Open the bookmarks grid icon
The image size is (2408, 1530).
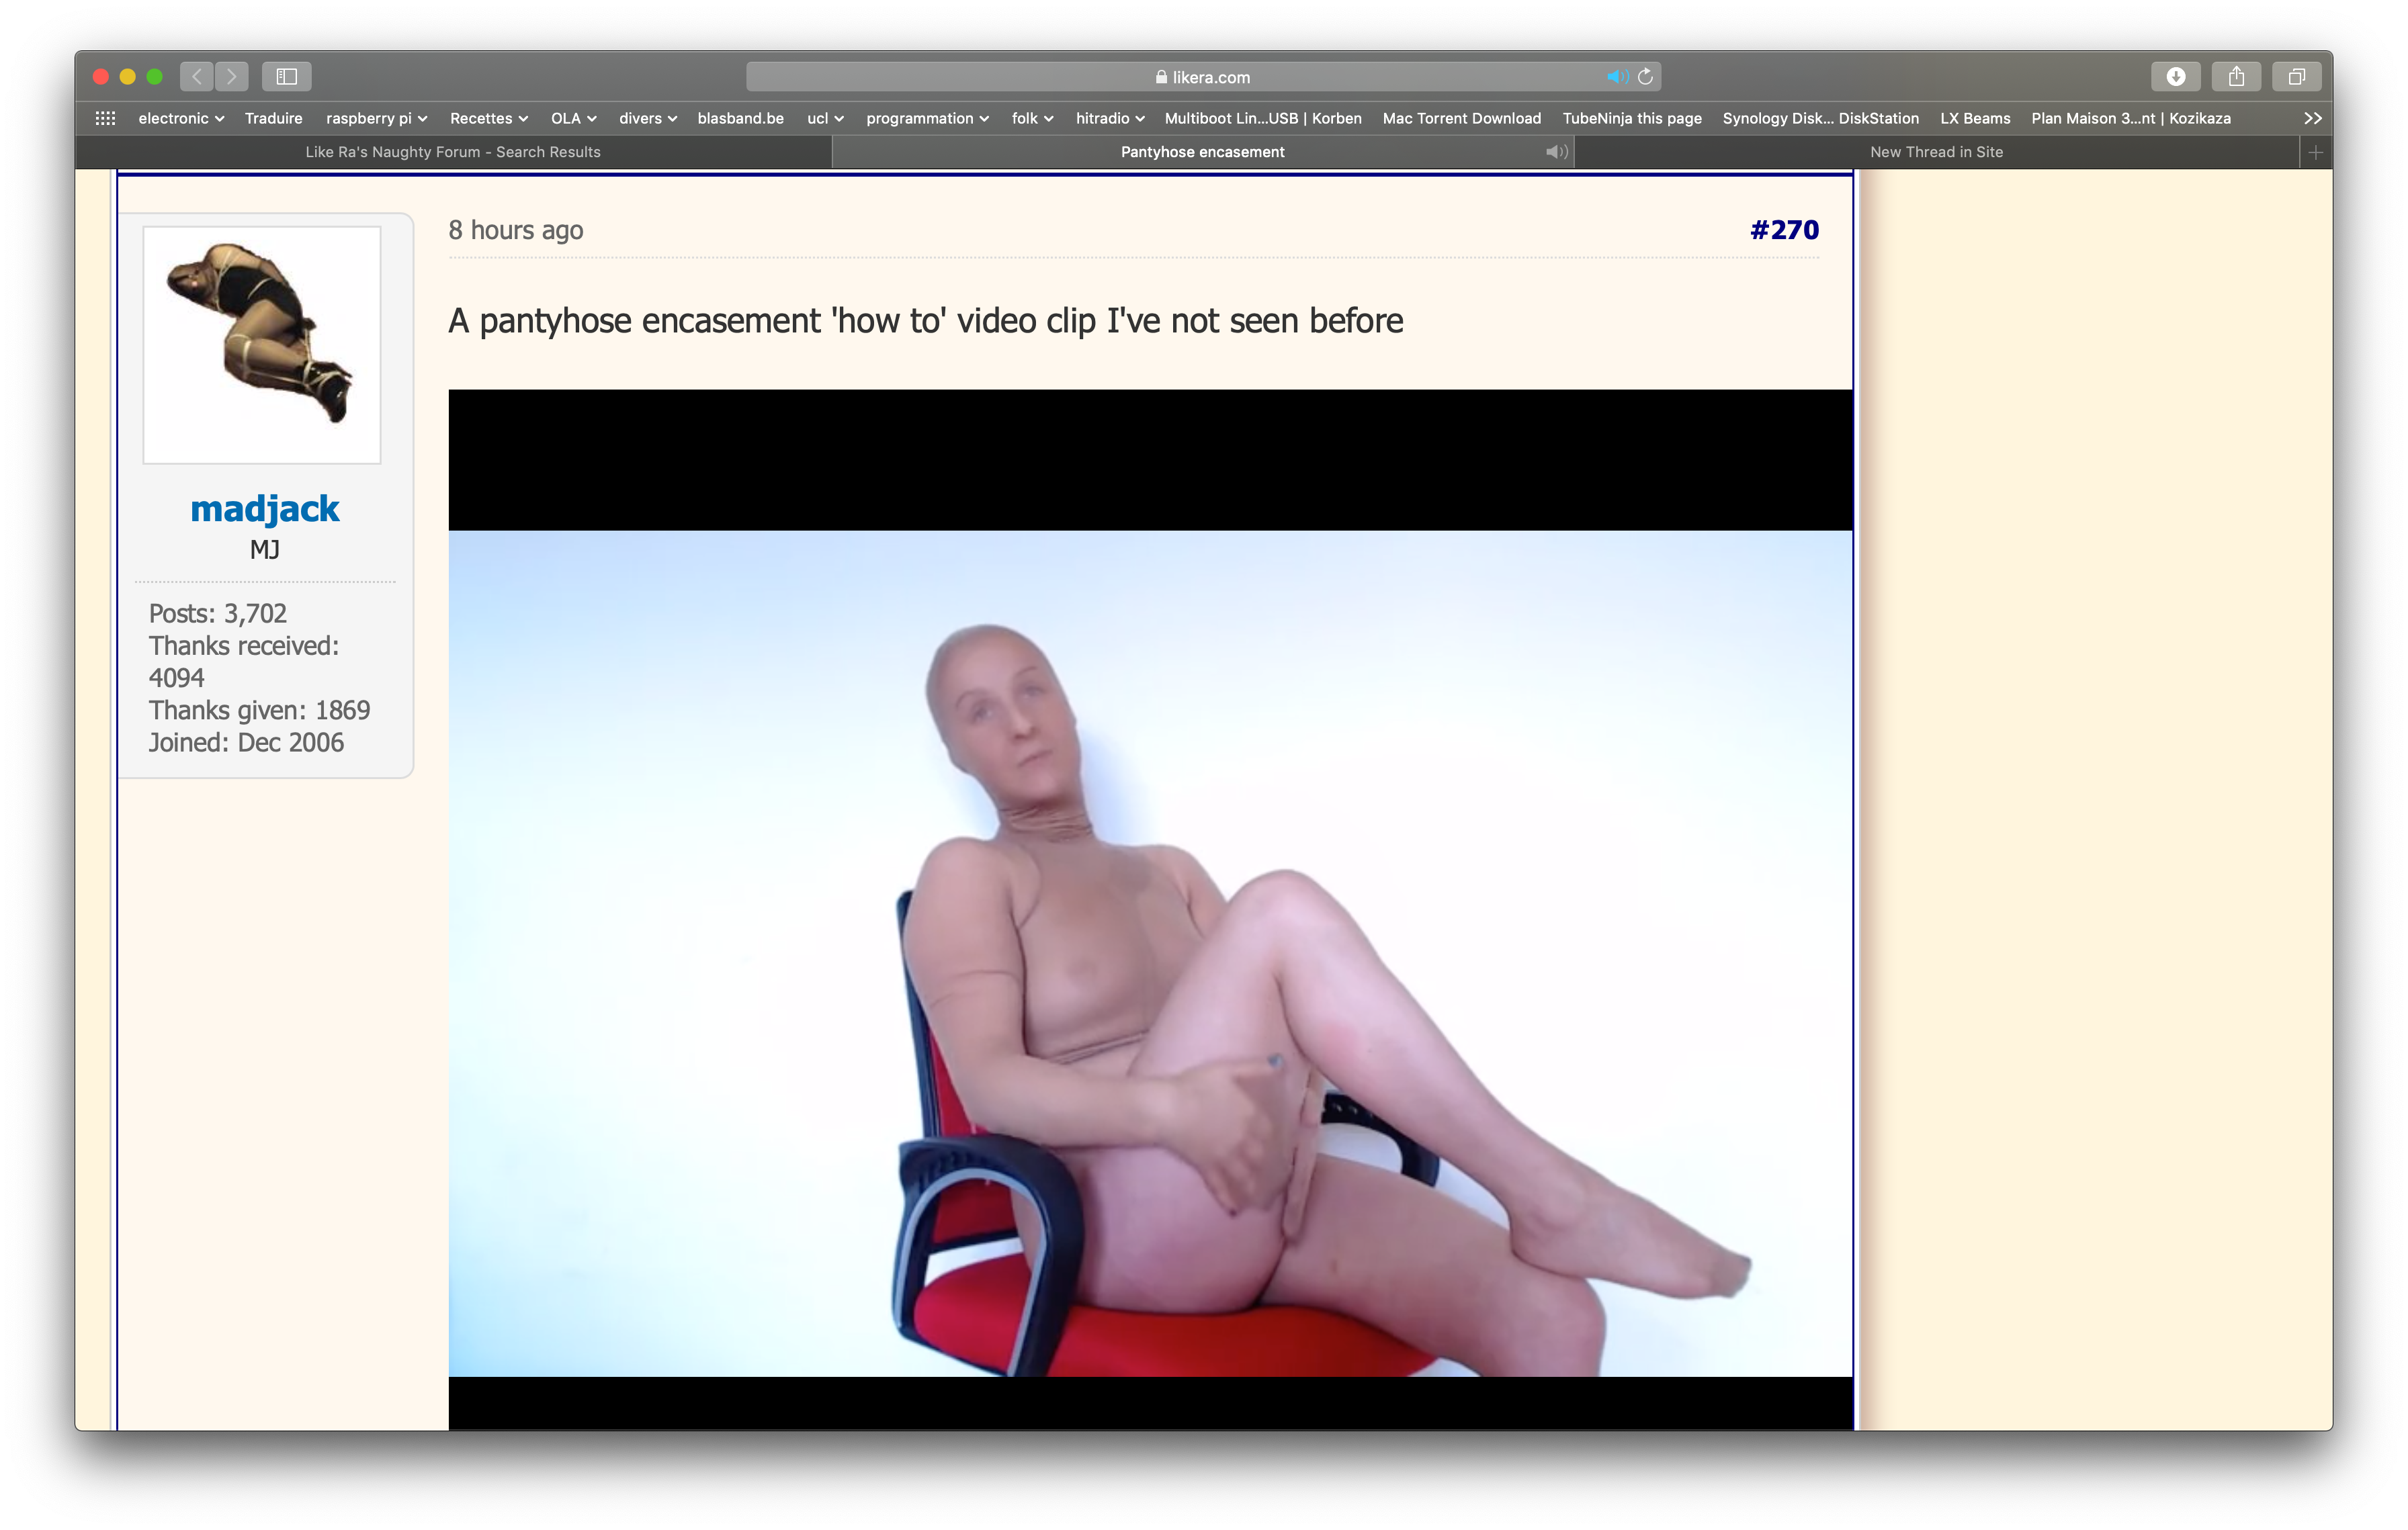coord(105,118)
